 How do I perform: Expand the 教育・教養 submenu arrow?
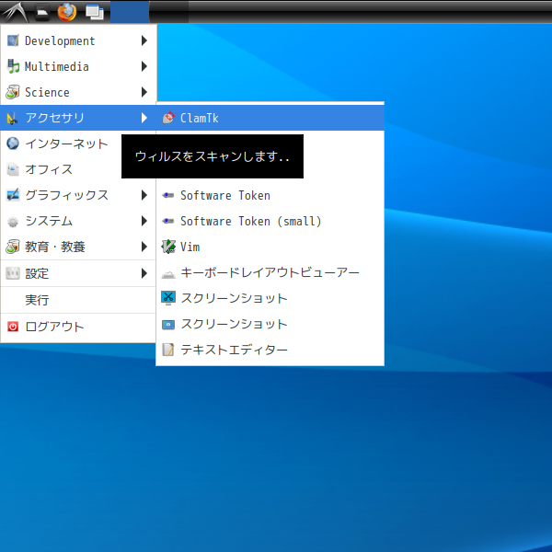144,247
